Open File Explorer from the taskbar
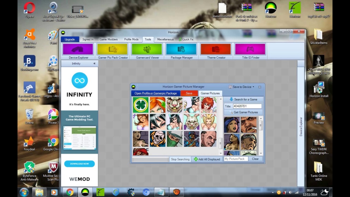 point(39,192)
